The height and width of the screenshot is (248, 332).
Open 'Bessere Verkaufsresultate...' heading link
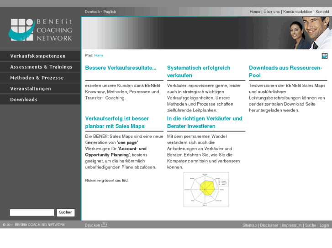click(121, 68)
